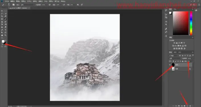Select the Lasso tool

[x=2, y=14]
